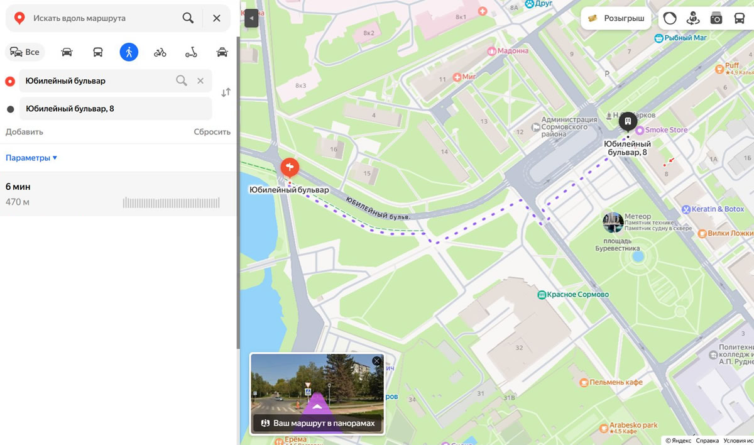Swap start and destination points
754x445 pixels.
226,92
